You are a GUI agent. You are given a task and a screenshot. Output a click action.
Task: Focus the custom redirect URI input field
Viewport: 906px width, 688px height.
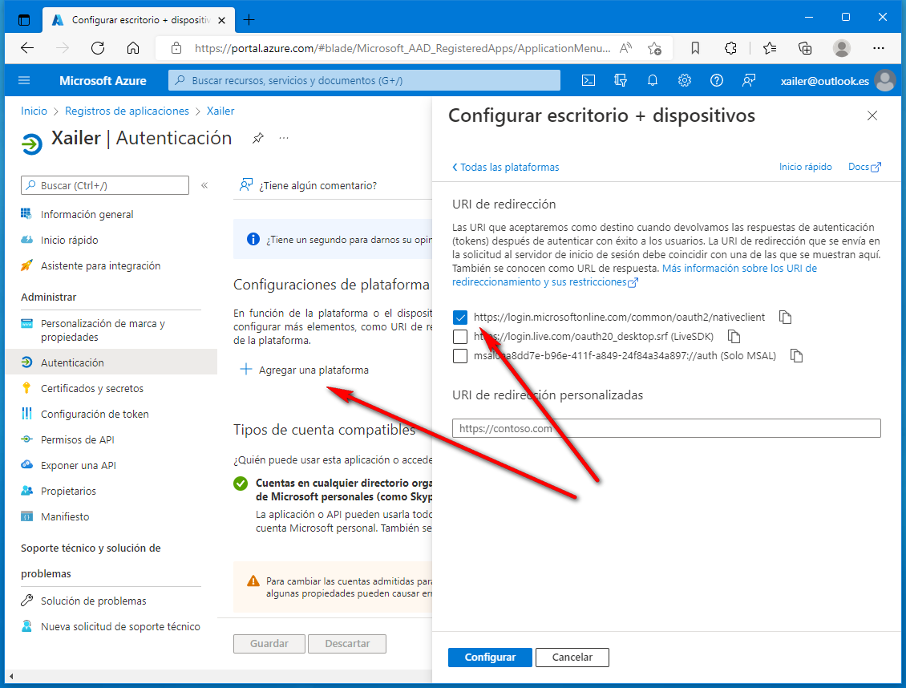click(666, 429)
